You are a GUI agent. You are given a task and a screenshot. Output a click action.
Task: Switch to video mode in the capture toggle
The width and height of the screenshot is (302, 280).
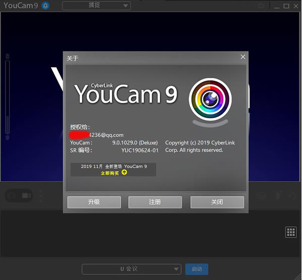tap(26, 196)
